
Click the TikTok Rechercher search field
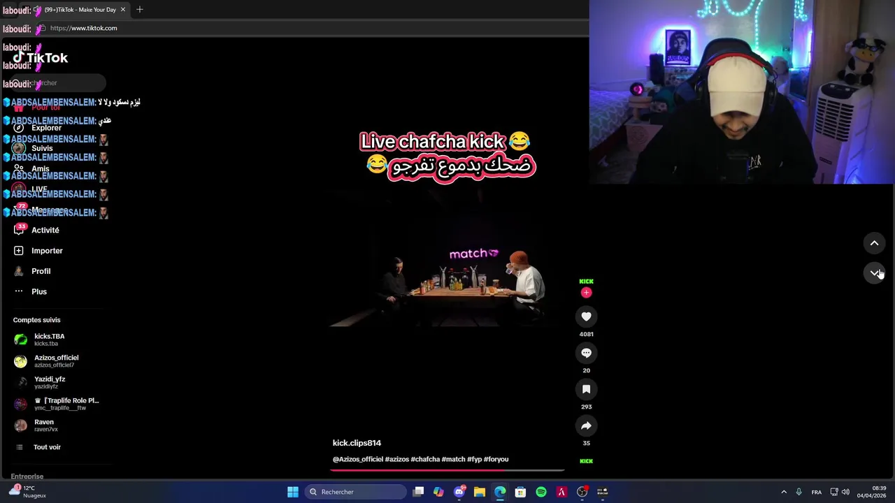[59, 83]
